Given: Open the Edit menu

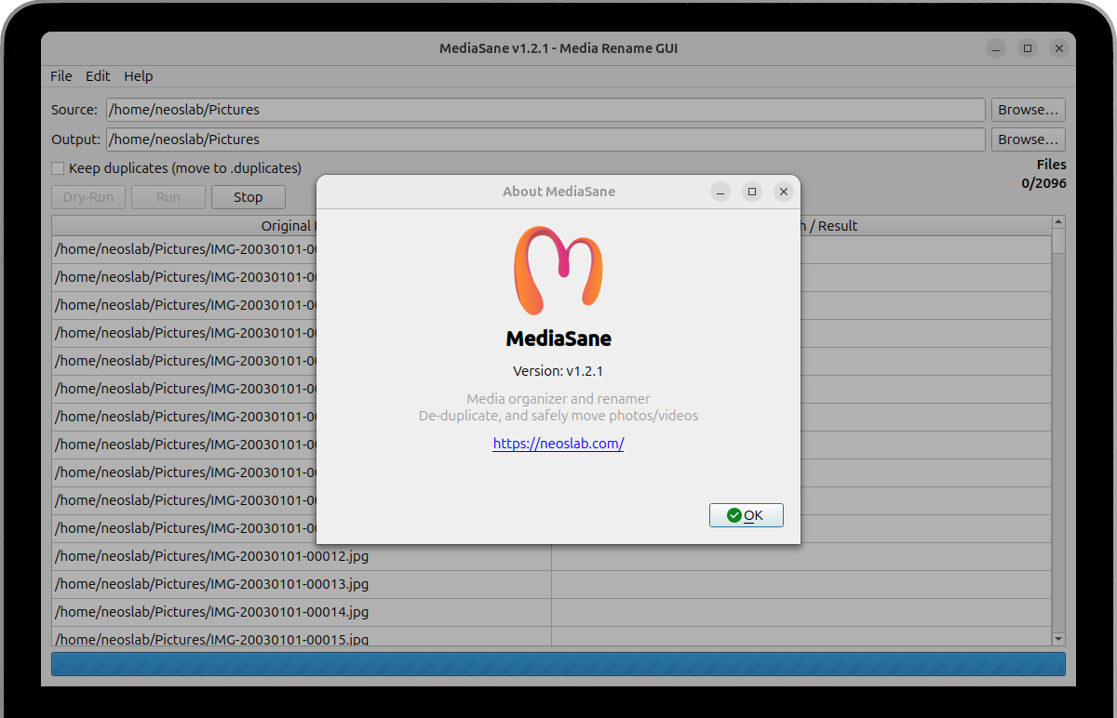Looking at the screenshot, I should [97, 76].
